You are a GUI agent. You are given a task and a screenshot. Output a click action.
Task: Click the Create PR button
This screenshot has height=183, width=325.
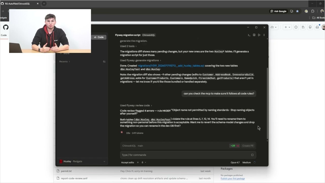[x=248, y=146]
